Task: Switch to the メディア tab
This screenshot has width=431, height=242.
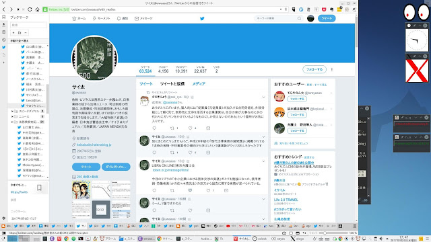Action: tap(199, 83)
